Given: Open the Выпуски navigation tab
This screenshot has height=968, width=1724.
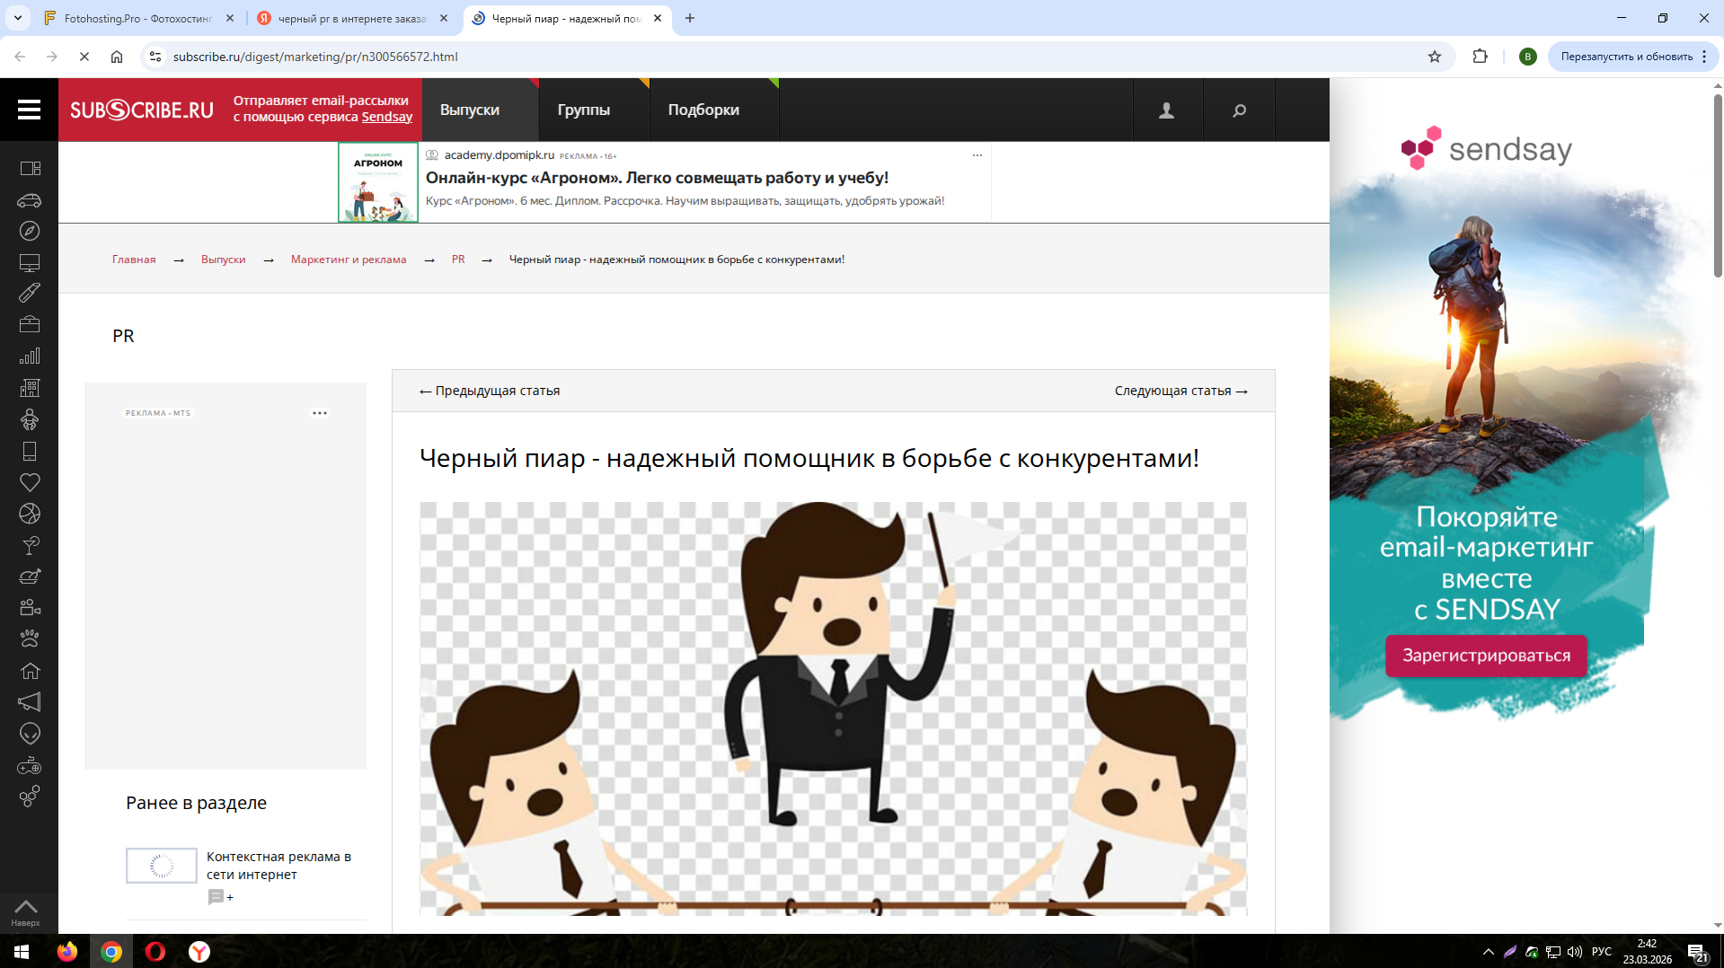Looking at the screenshot, I should pyautogui.click(x=470, y=110).
